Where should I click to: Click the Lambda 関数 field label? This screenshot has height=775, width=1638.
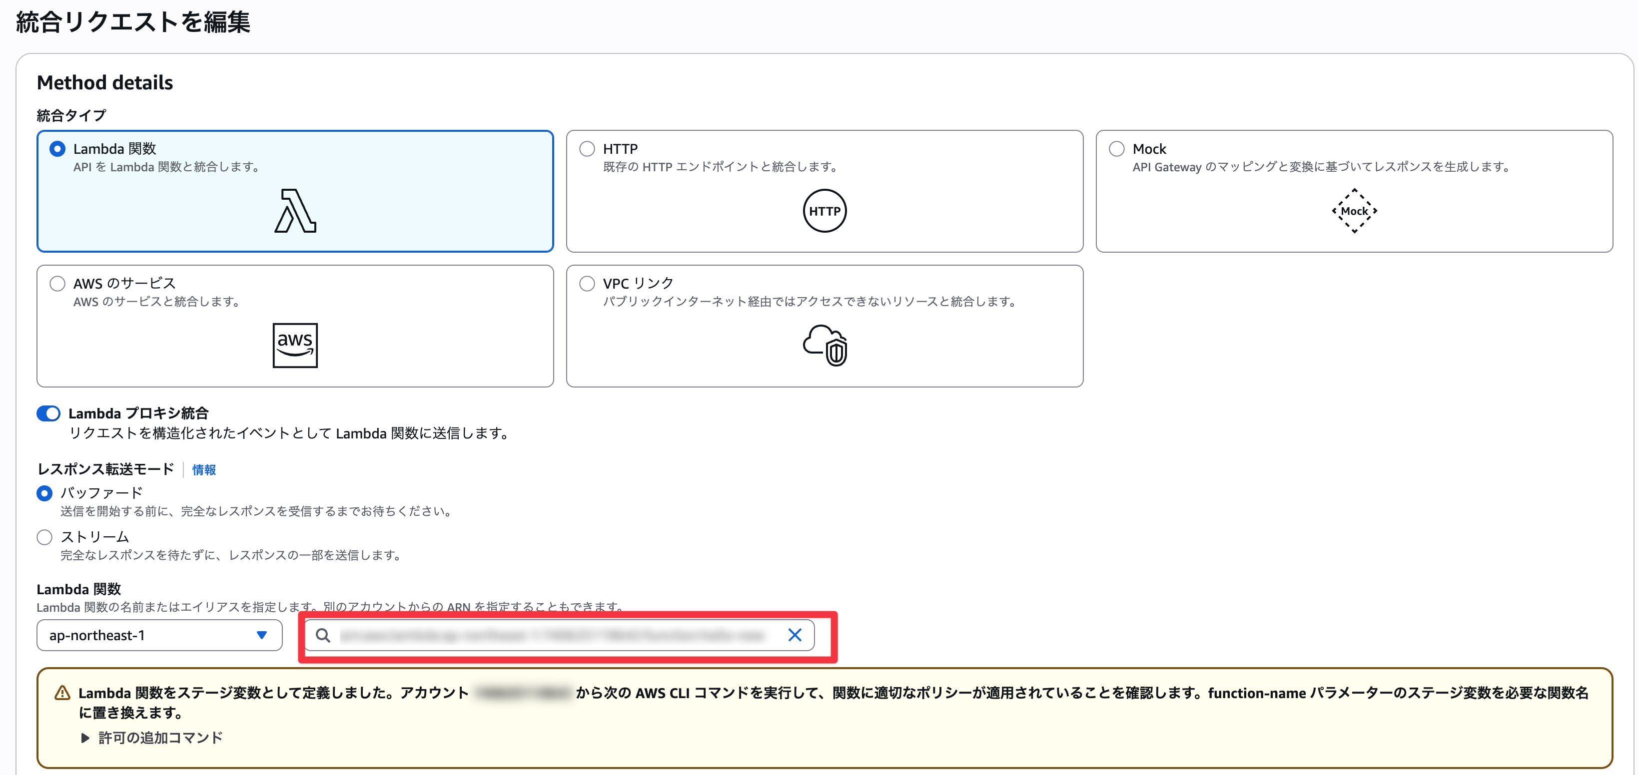click(x=79, y=590)
